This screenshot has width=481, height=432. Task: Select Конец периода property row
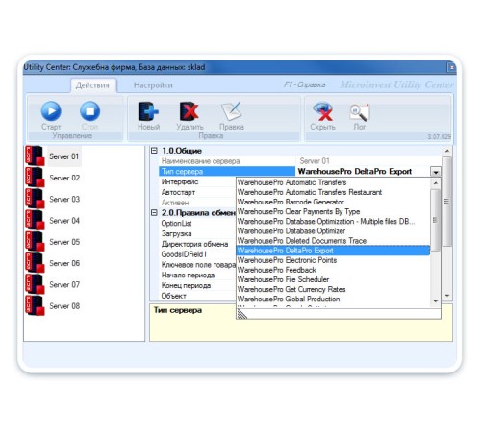point(197,285)
